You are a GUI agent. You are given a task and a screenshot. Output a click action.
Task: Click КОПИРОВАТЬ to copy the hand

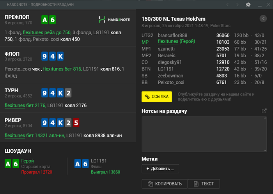pyautogui.click(x=165, y=184)
